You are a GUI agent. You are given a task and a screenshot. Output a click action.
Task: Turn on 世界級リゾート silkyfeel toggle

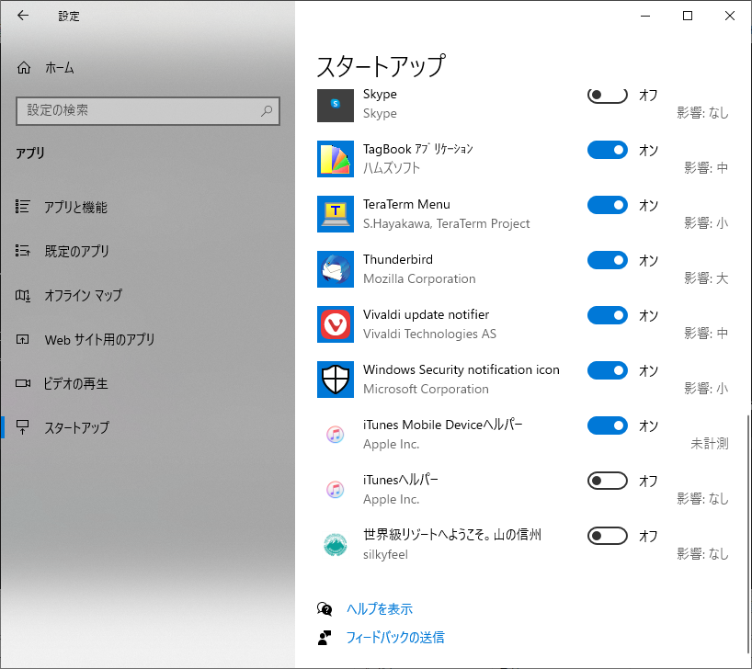pos(607,536)
